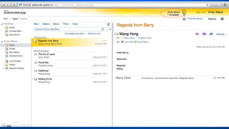Open the View menu

click(x=75, y=24)
